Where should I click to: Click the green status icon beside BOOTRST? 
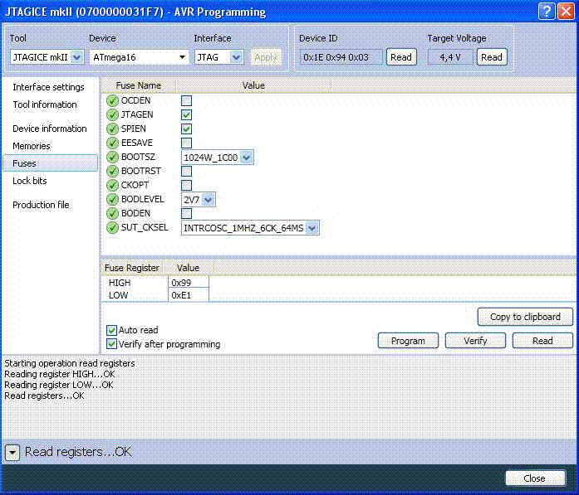[112, 171]
